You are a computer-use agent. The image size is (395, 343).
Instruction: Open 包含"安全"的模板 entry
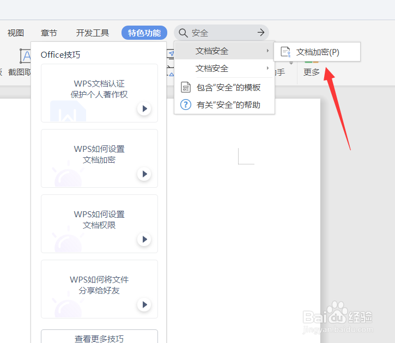[224, 88]
